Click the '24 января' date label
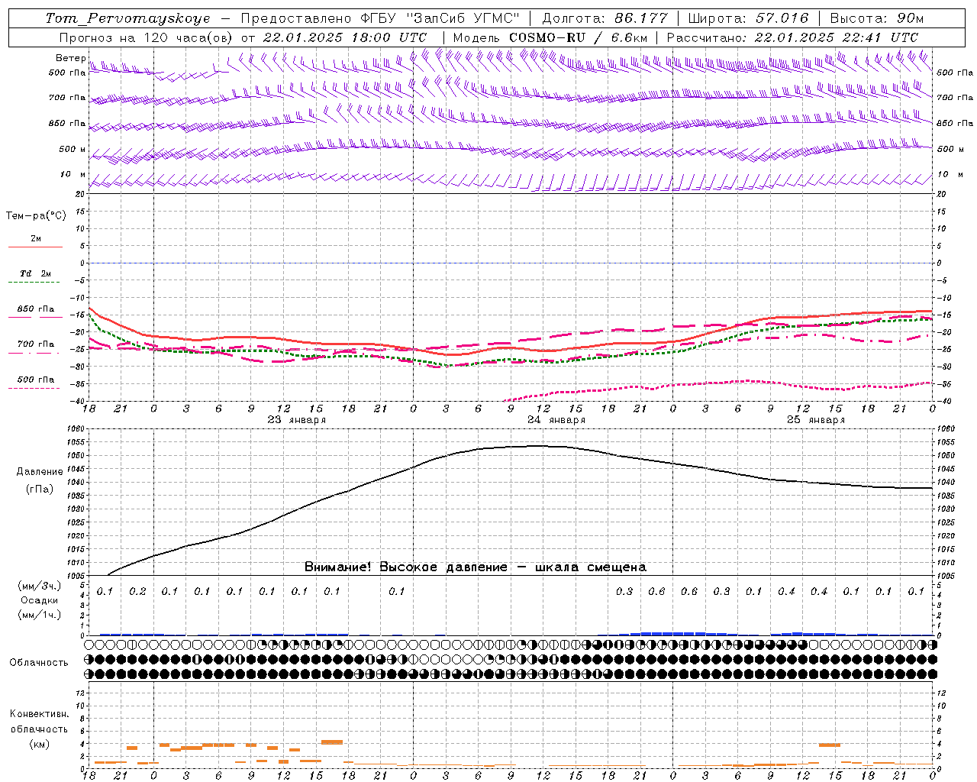977x782 pixels. click(556, 420)
